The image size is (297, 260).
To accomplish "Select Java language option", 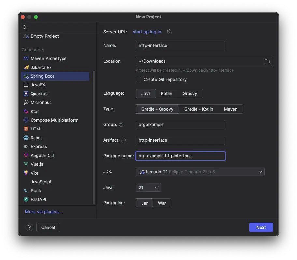I will click(146, 93).
